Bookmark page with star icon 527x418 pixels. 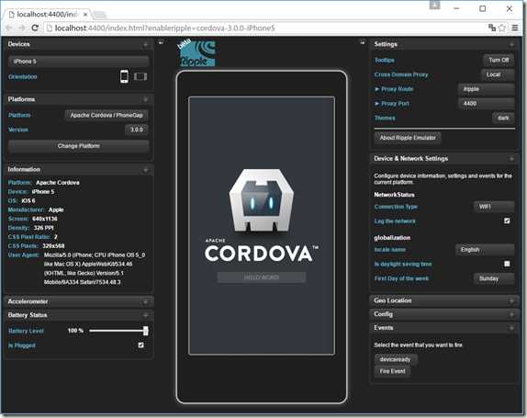(x=502, y=28)
